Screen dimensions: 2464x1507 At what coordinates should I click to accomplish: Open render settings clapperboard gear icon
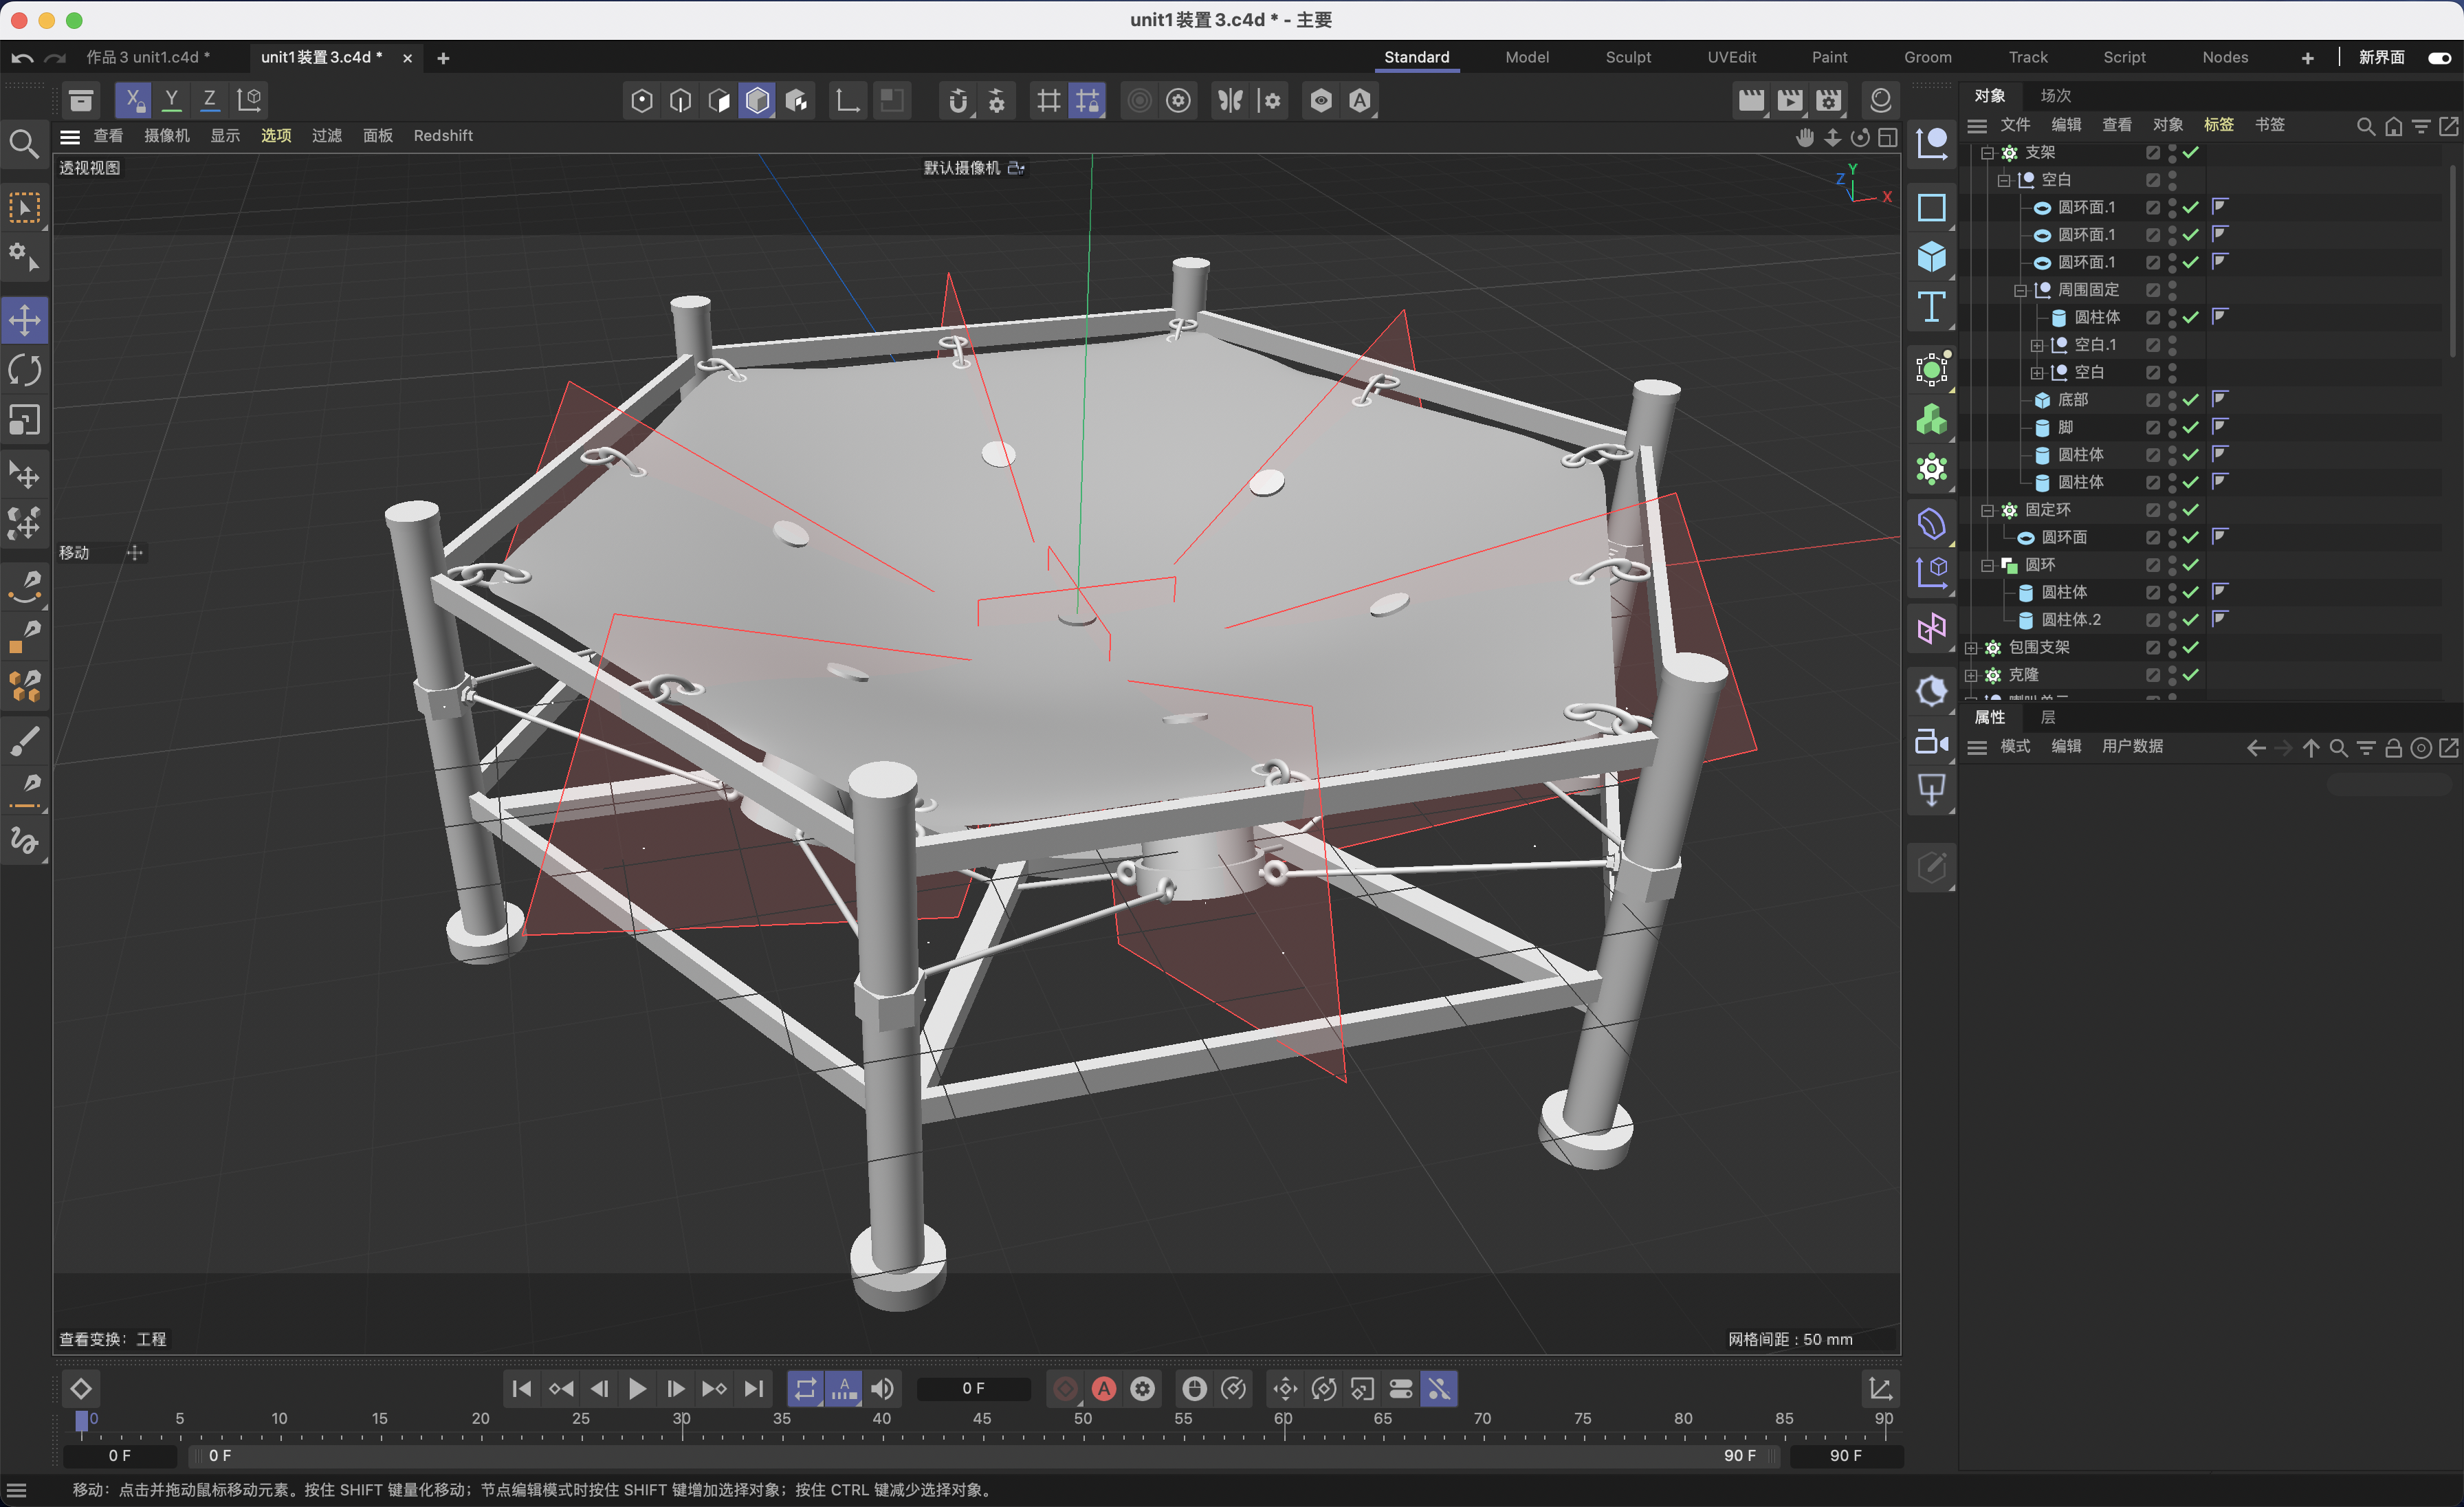pos(1829,100)
